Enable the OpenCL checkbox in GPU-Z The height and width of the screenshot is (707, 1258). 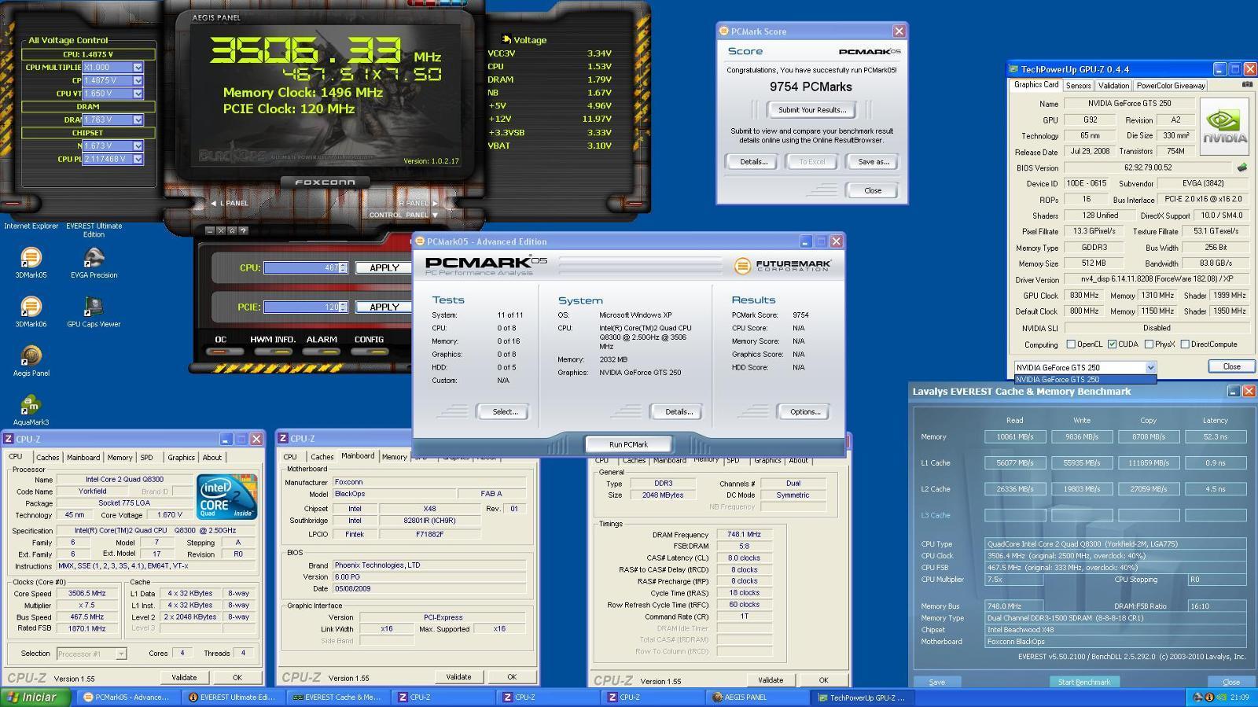[x=1071, y=344]
